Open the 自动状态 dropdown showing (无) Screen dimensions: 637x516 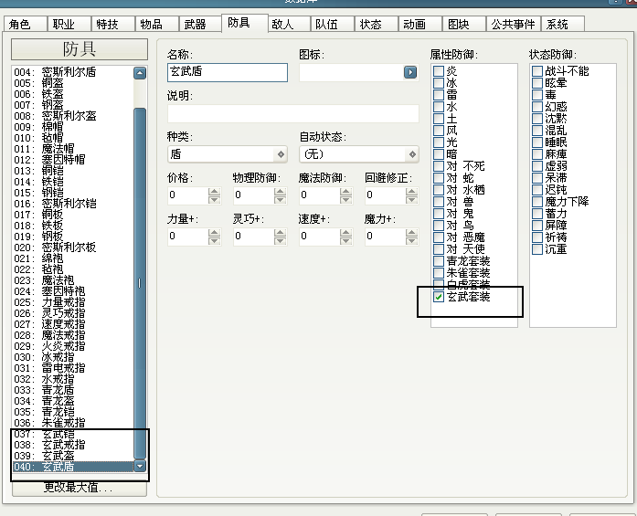[x=359, y=154]
